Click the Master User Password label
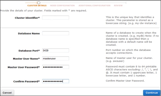The height and width of the screenshot is (96, 161). [x=24, y=67]
